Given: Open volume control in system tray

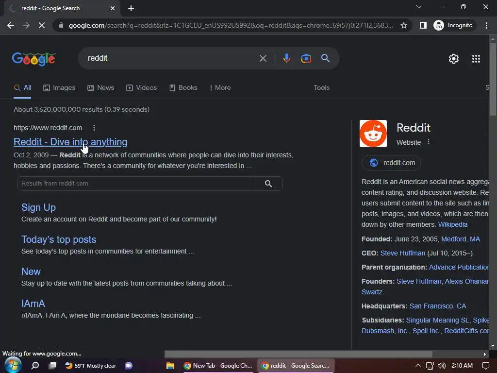Looking at the screenshot, I should pos(441,366).
